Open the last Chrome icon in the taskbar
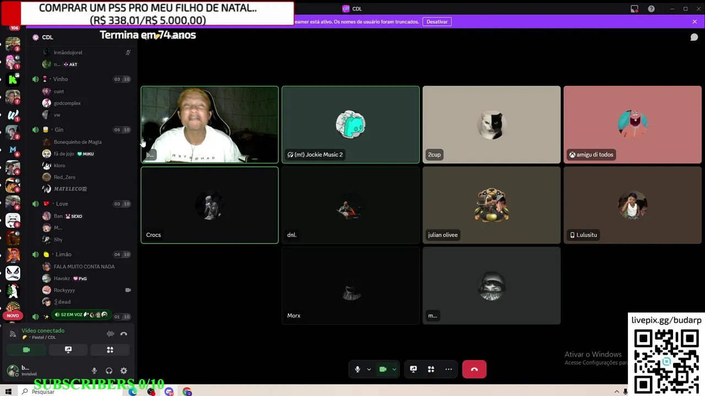Image resolution: width=705 pixels, height=396 pixels. 187,392
